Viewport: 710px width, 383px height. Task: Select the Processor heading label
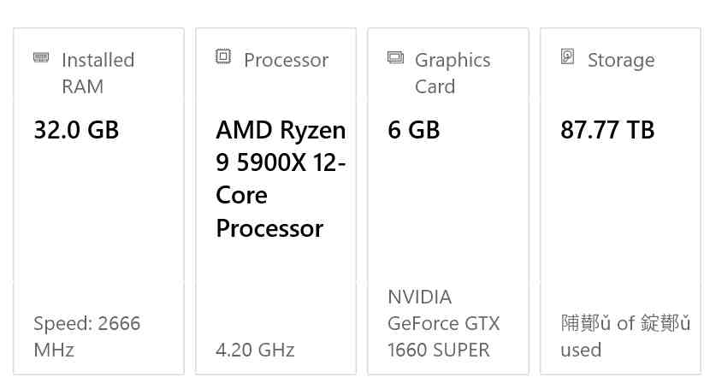287,60
